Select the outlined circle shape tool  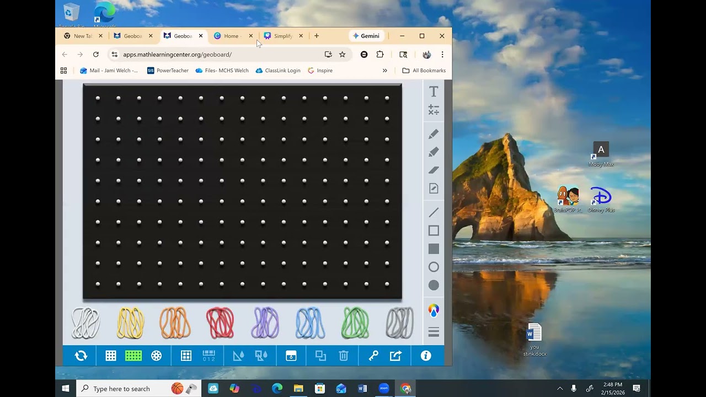coord(434,267)
